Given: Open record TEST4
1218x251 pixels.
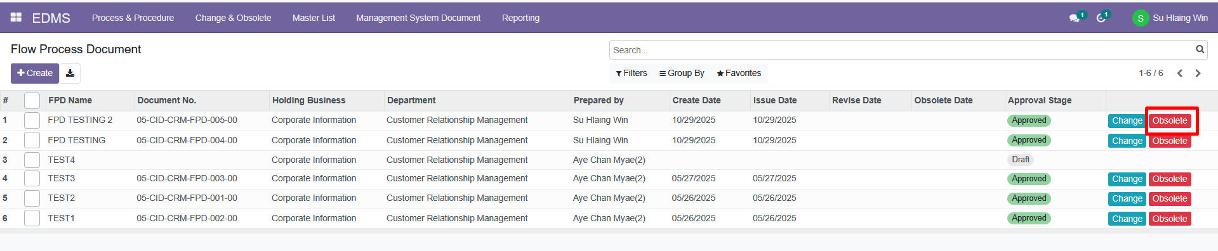Looking at the screenshot, I should [x=62, y=160].
